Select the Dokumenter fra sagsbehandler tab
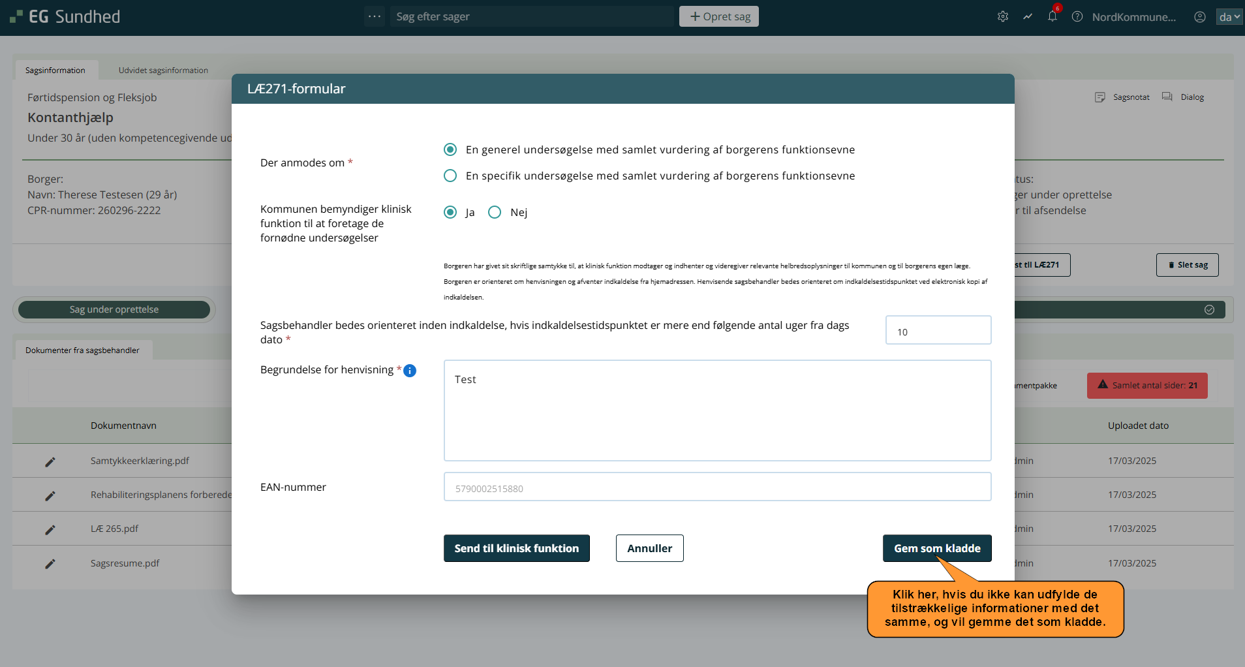 click(x=82, y=350)
